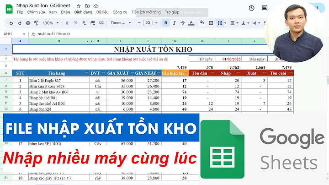Apply percent format

[x=75, y=23]
